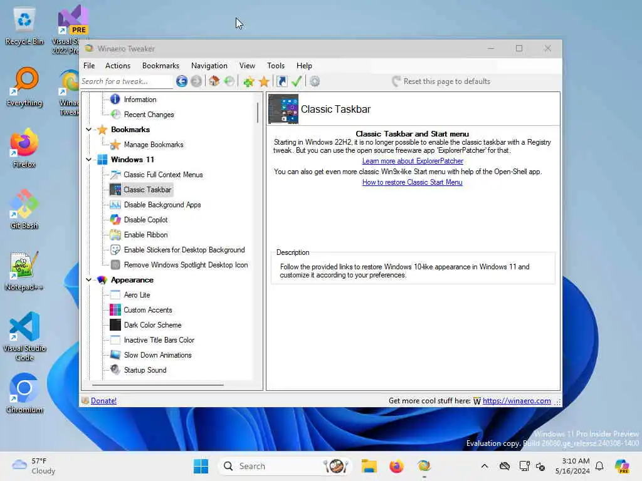Select Classic Full Context Menus item
Screen dimensions: 642x481
click(163, 175)
